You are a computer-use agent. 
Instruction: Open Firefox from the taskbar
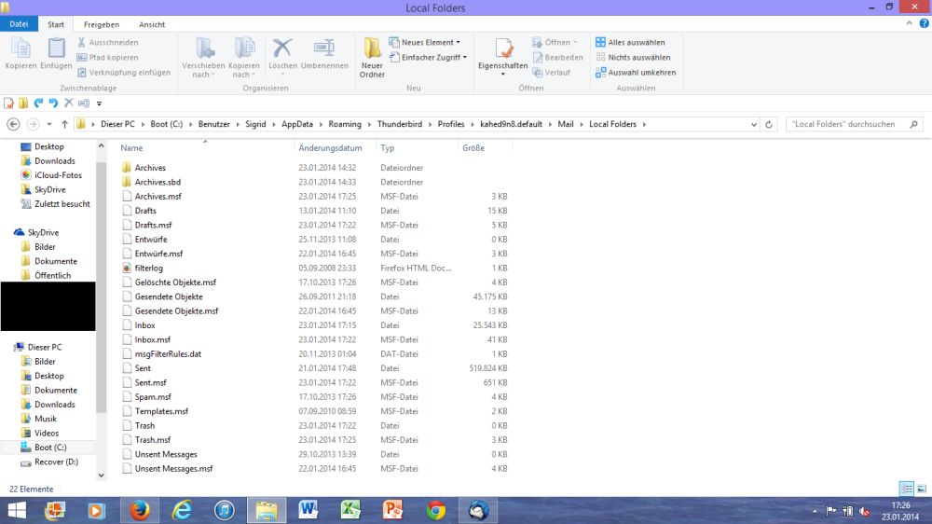pyautogui.click(x=140, y=510)
